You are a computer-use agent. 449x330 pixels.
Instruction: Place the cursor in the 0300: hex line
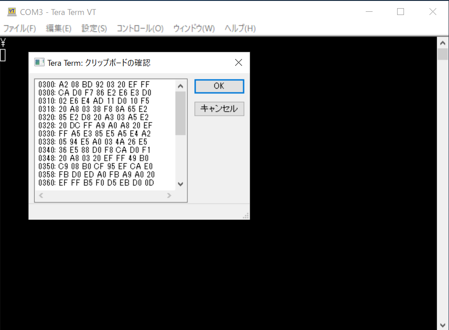point(100,84)
